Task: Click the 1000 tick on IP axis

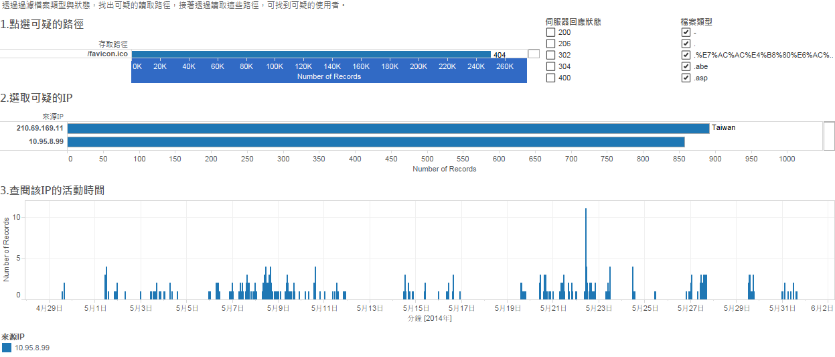Action: pyautogui.click(x=787, y=159)
